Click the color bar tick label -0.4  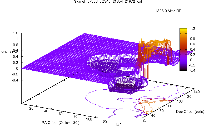coord(192,70)
